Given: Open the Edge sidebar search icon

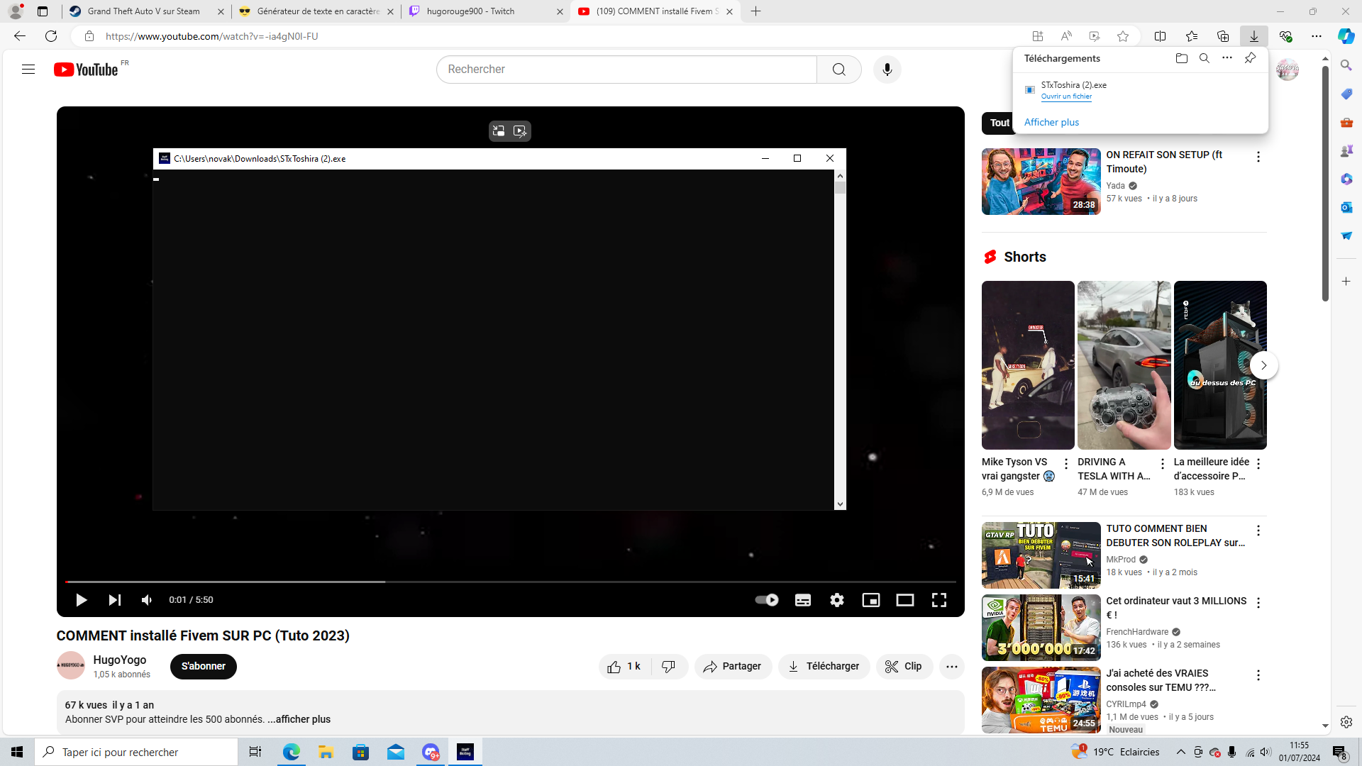Looking at the screenshot, I should pos(1346,65).
